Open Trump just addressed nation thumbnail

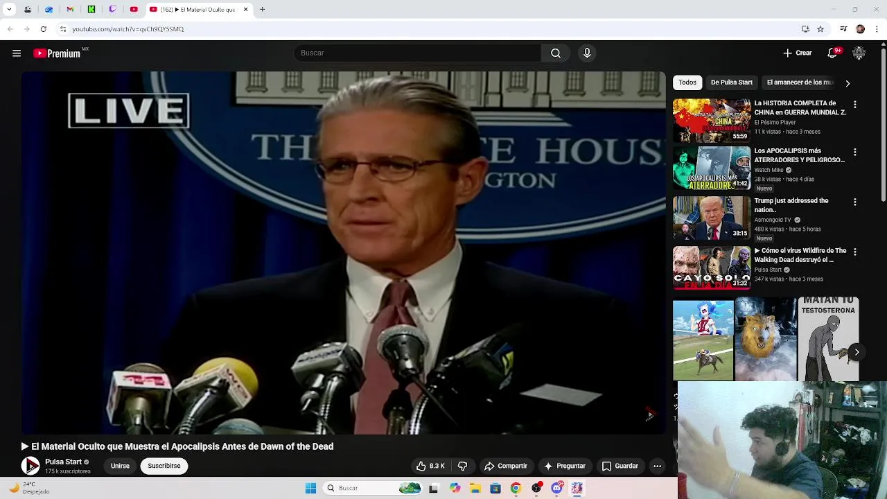[x=712, y=218]
